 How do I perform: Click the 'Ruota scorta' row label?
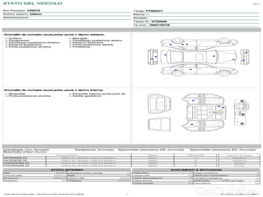pyautogui.click(x=202, y=181)
